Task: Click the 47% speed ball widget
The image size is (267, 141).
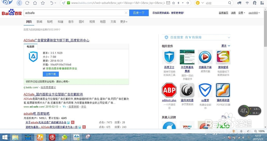Action: (244, 111)
